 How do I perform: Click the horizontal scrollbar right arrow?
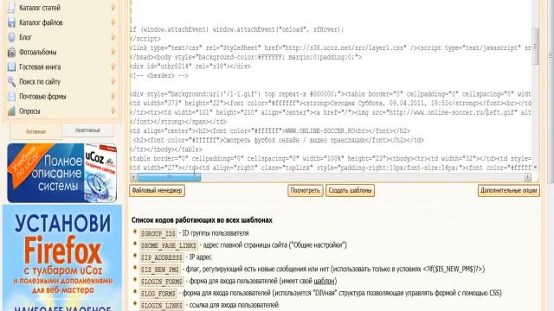[x=527, y=177]
